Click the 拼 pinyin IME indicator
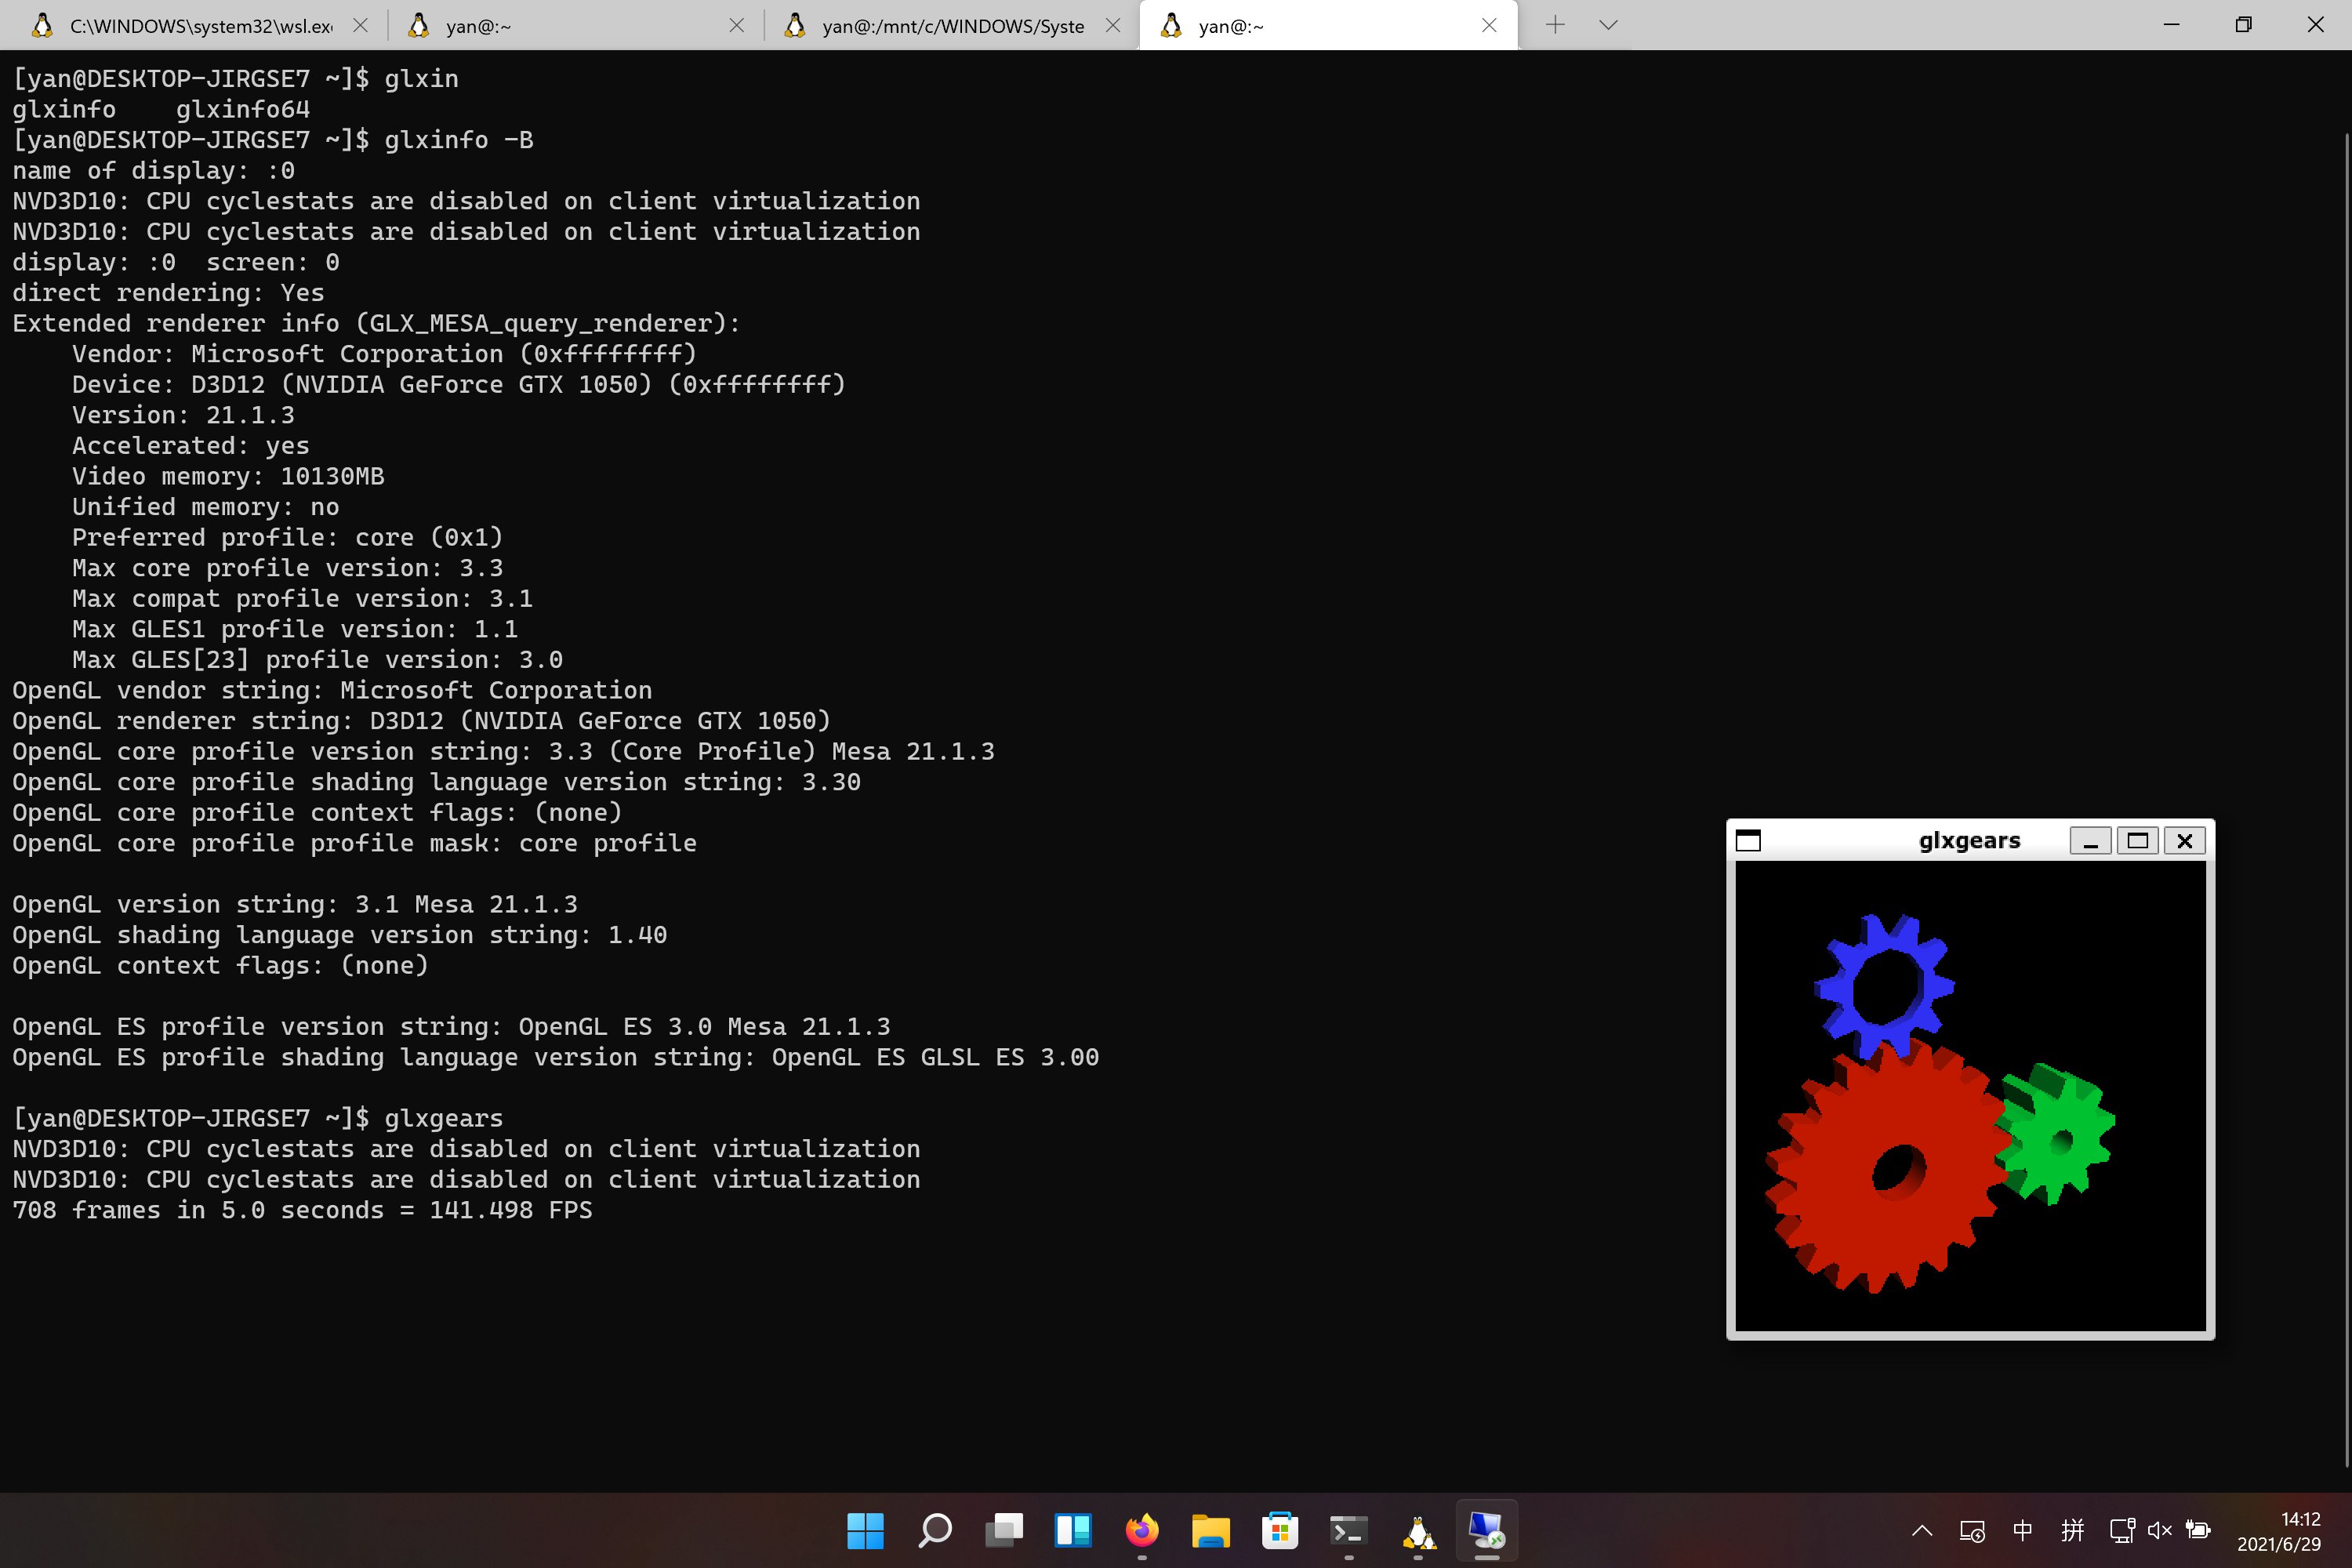2352x1568 pixels. point(2072,1530)
